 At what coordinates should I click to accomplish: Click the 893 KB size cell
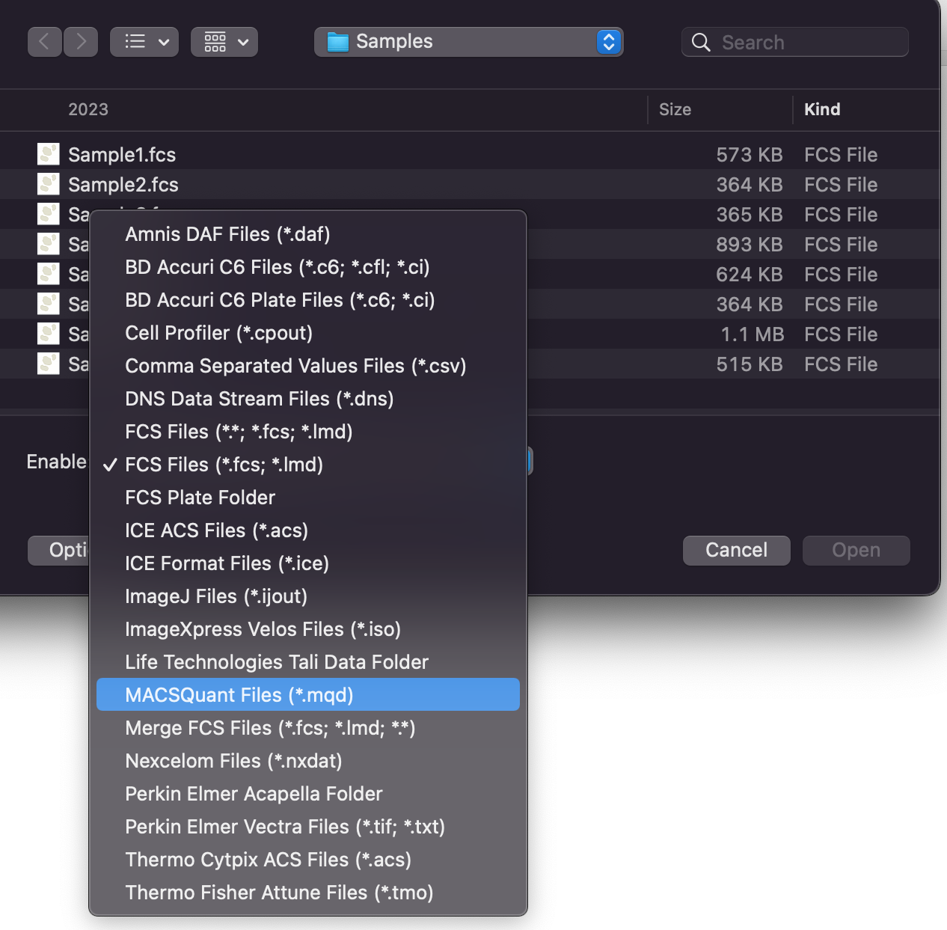point(749,245)
